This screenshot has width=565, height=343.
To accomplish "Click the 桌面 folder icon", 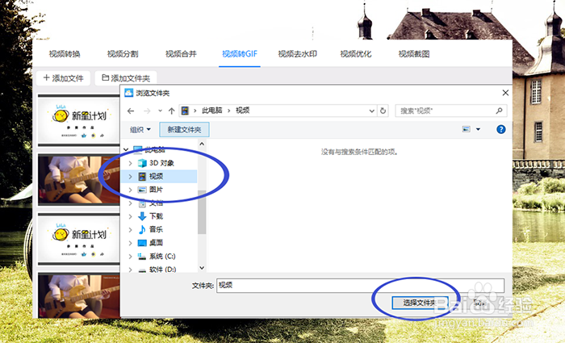I will (x=142, y=243).
